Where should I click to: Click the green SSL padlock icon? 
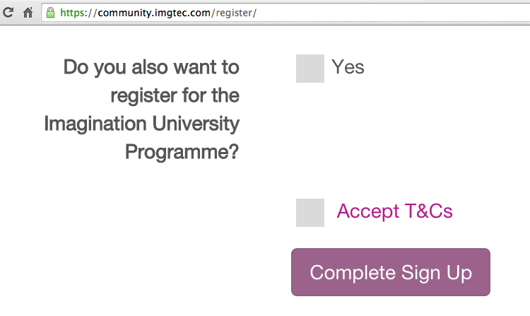pos(50,12)
